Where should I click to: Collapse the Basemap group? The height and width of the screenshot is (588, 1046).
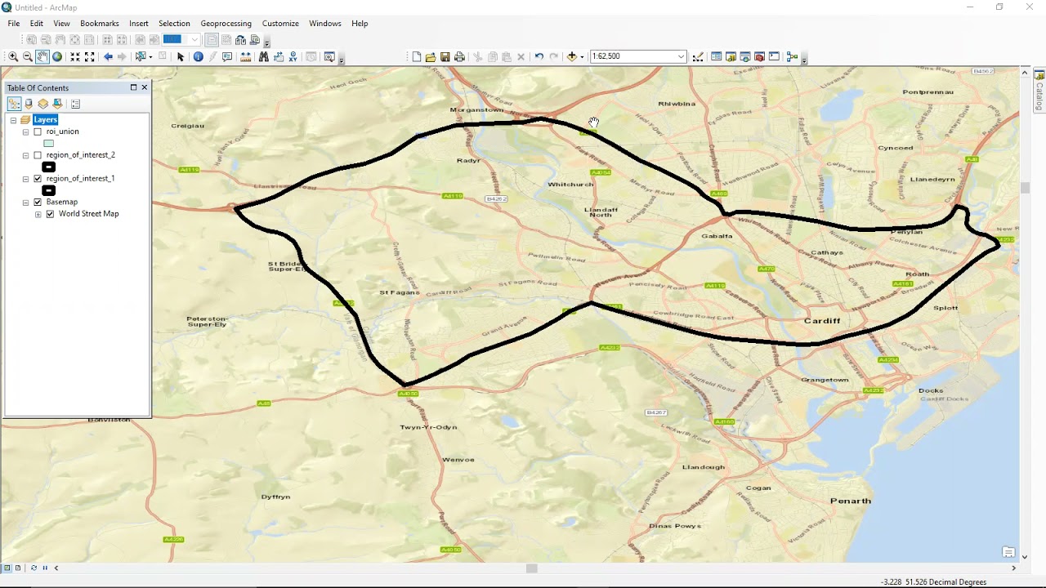coord(25,203)
